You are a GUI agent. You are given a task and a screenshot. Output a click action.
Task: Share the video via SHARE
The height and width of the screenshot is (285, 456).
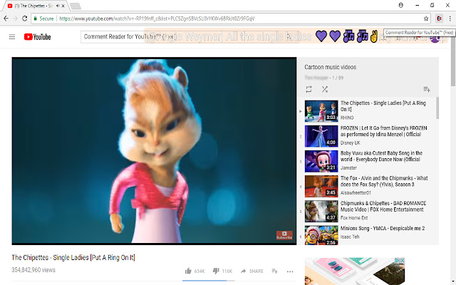click(x=252, y=271)
